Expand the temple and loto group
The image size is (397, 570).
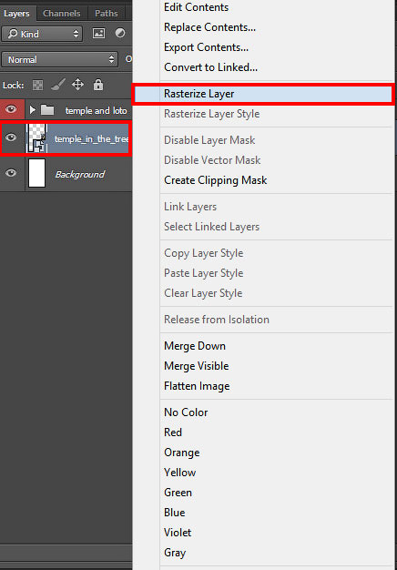pyautogui.click(x=33, y=110)
